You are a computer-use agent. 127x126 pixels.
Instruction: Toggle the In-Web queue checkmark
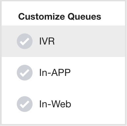coord(25,104)
